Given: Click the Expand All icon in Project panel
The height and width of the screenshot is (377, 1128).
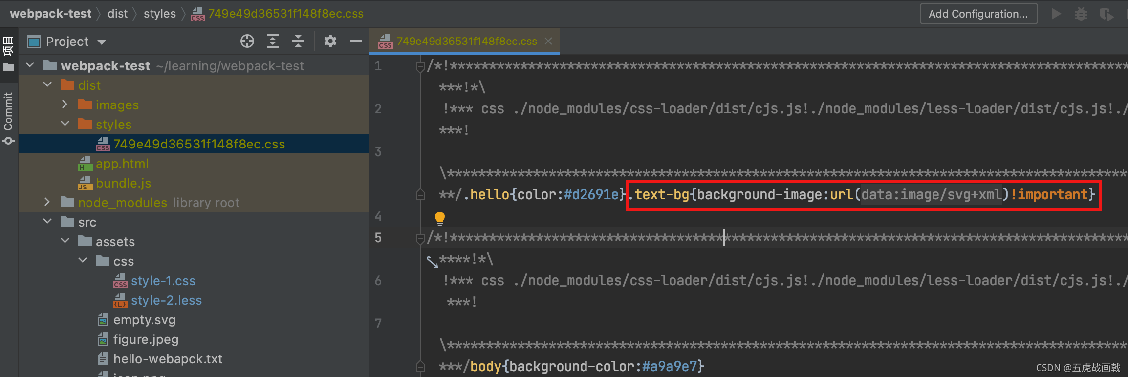Looking at the screenshot, I should (x=273, y=42).
